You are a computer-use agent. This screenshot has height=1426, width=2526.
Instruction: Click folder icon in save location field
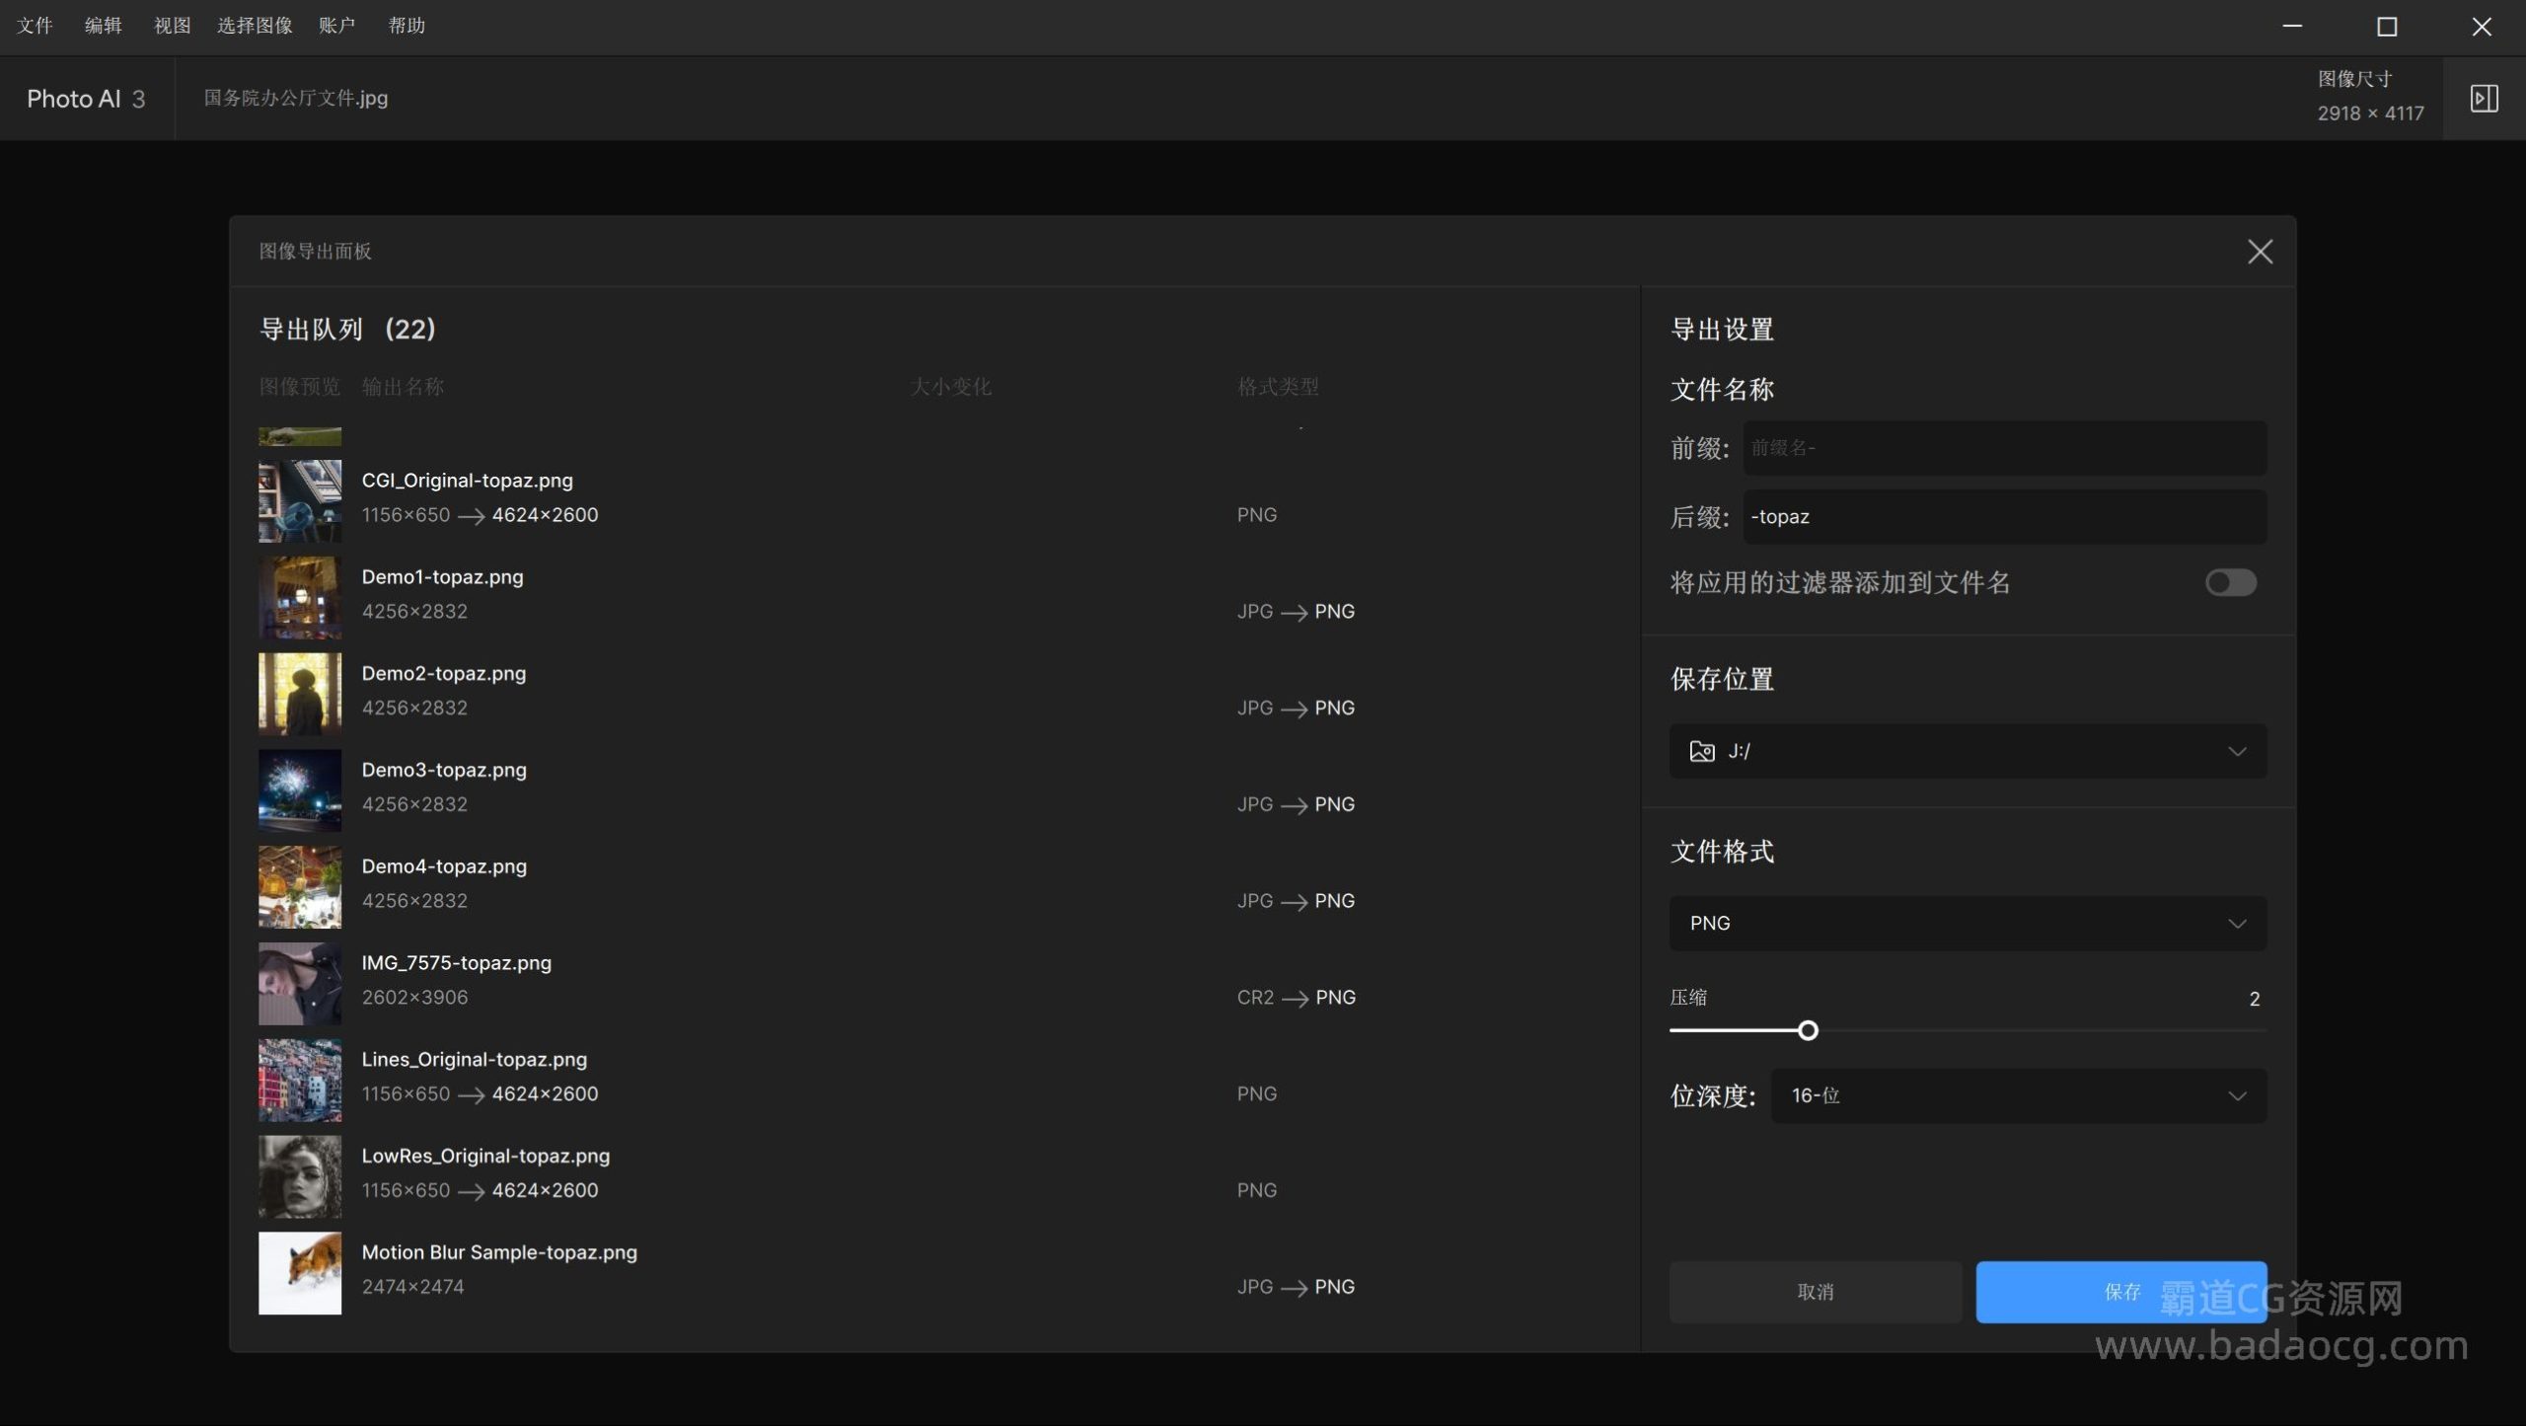(x=1702, y=751)
